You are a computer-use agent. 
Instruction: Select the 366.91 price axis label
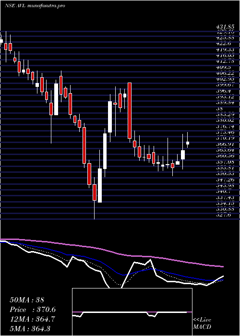click(225, 144)
